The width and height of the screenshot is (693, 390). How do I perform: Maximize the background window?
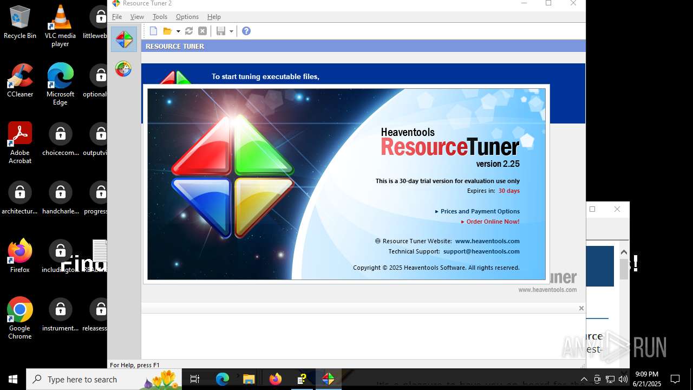(592, 209)
